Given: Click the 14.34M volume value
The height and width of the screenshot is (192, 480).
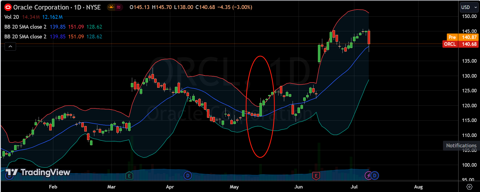Looking at the screenshot, I should [x=31, y=17].
